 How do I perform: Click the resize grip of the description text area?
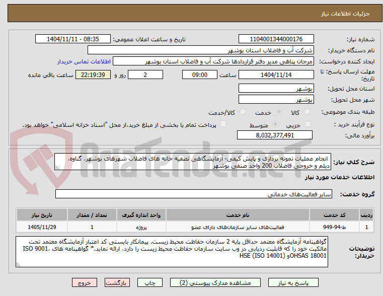pyautogui.click(x=57, y=168)
